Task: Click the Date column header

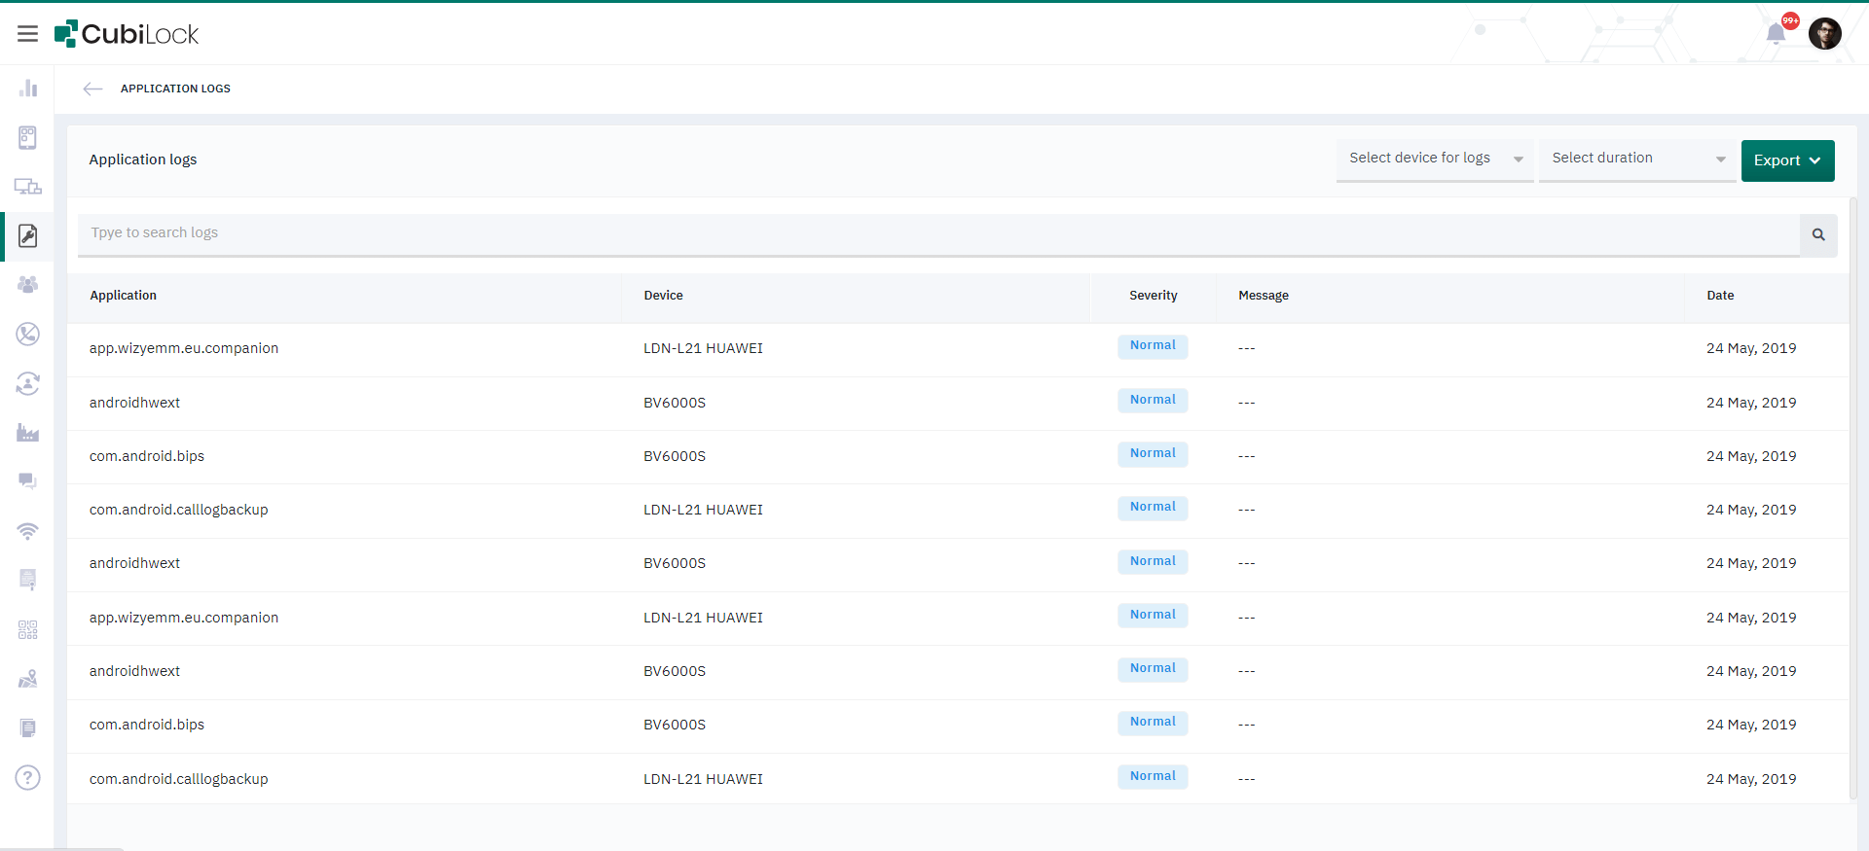Action: [1719, 296]
